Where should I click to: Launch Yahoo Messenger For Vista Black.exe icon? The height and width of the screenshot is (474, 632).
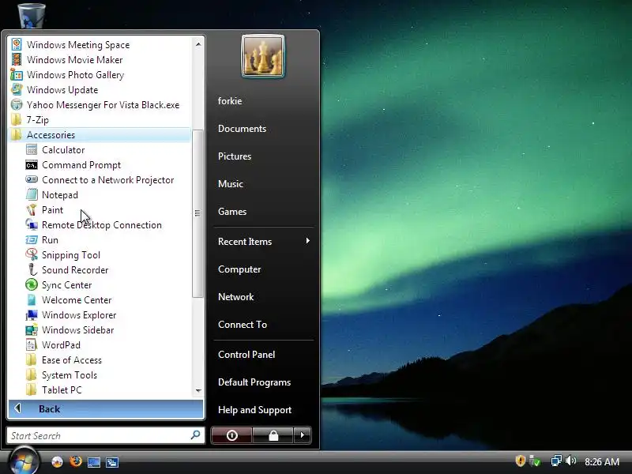click(17, 104)
